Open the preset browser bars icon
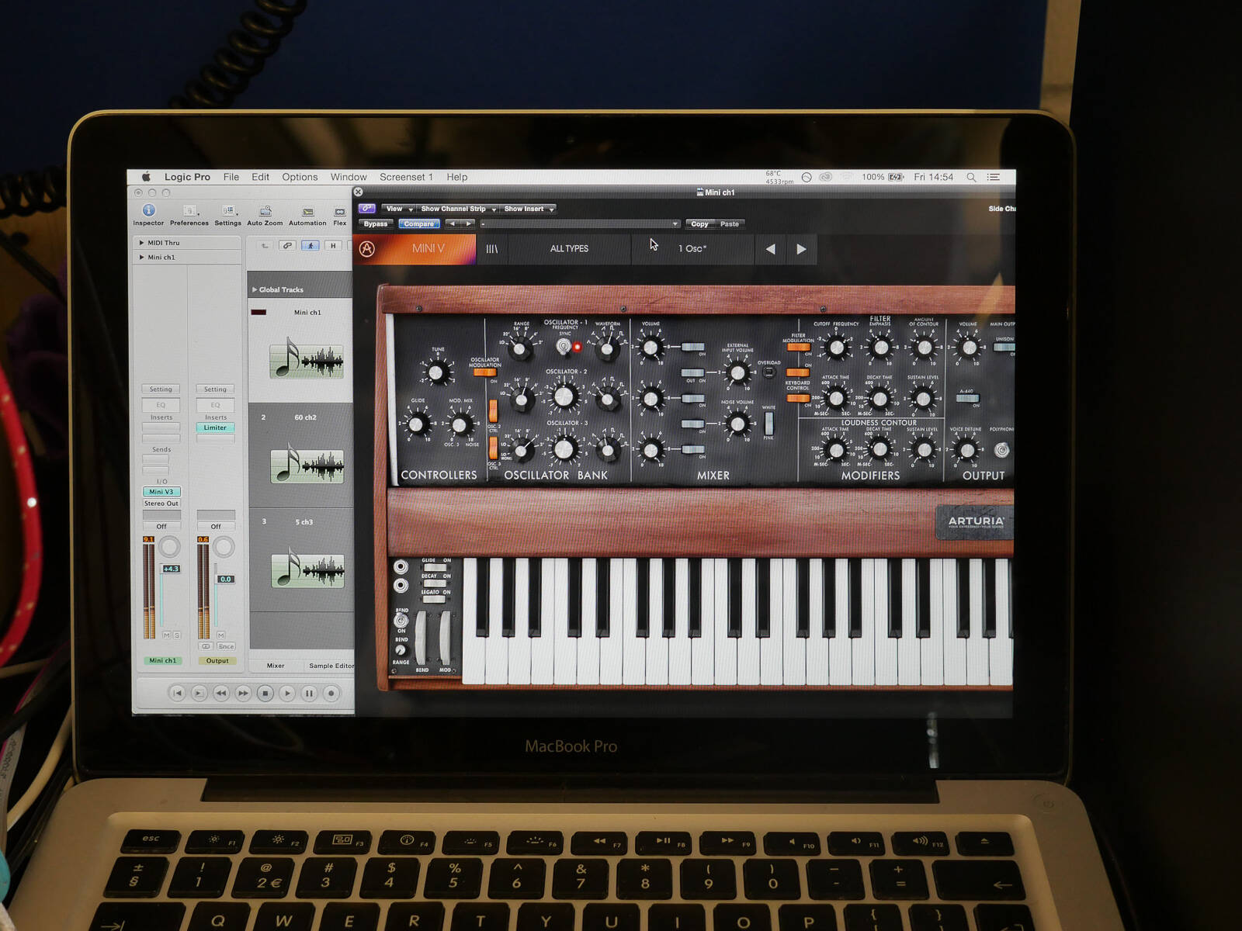 click(492, 248)
